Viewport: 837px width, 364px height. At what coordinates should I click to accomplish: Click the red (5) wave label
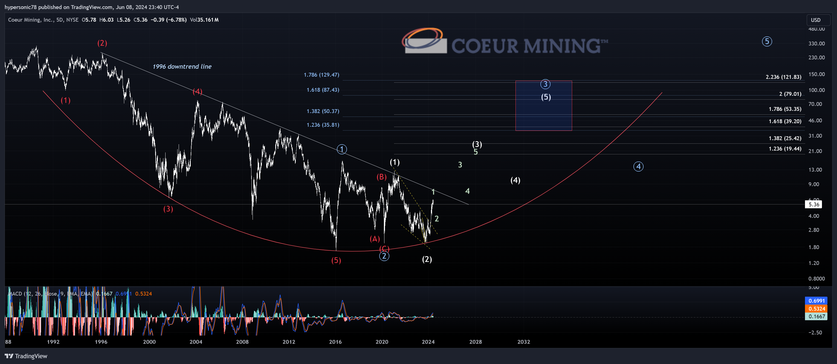(x=336, y=260)
